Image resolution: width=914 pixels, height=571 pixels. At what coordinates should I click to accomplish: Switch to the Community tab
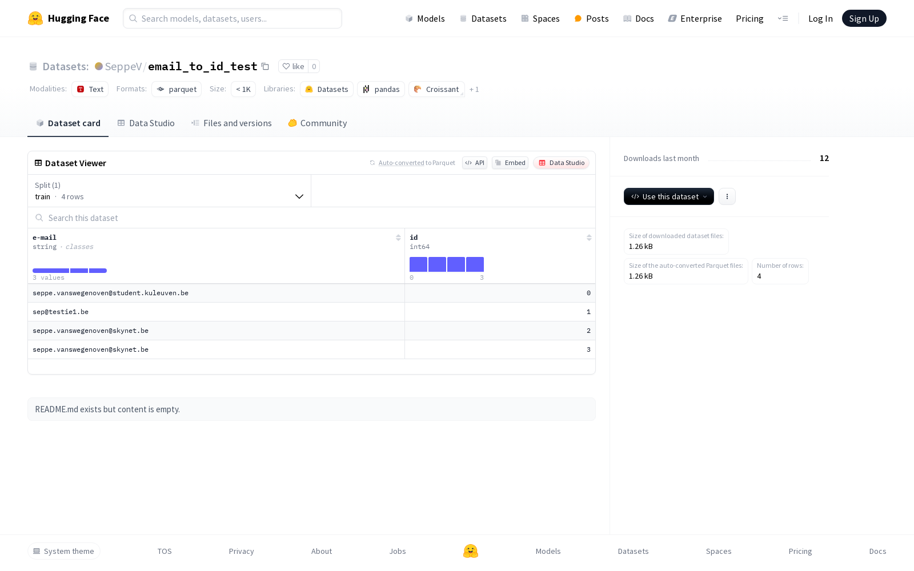point(318,123)
